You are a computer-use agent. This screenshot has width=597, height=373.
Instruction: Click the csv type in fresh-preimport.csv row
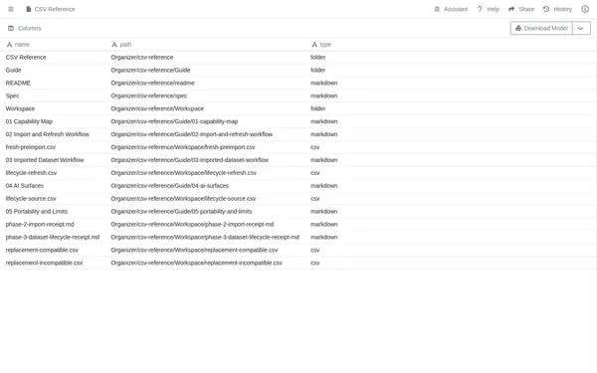[314, 147]
